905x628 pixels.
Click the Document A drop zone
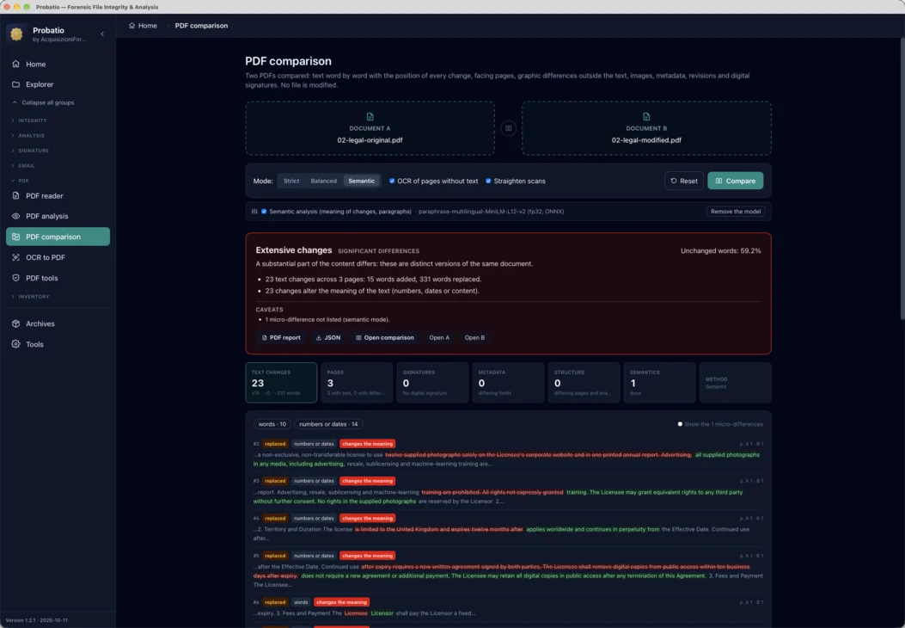coord(370,128)
